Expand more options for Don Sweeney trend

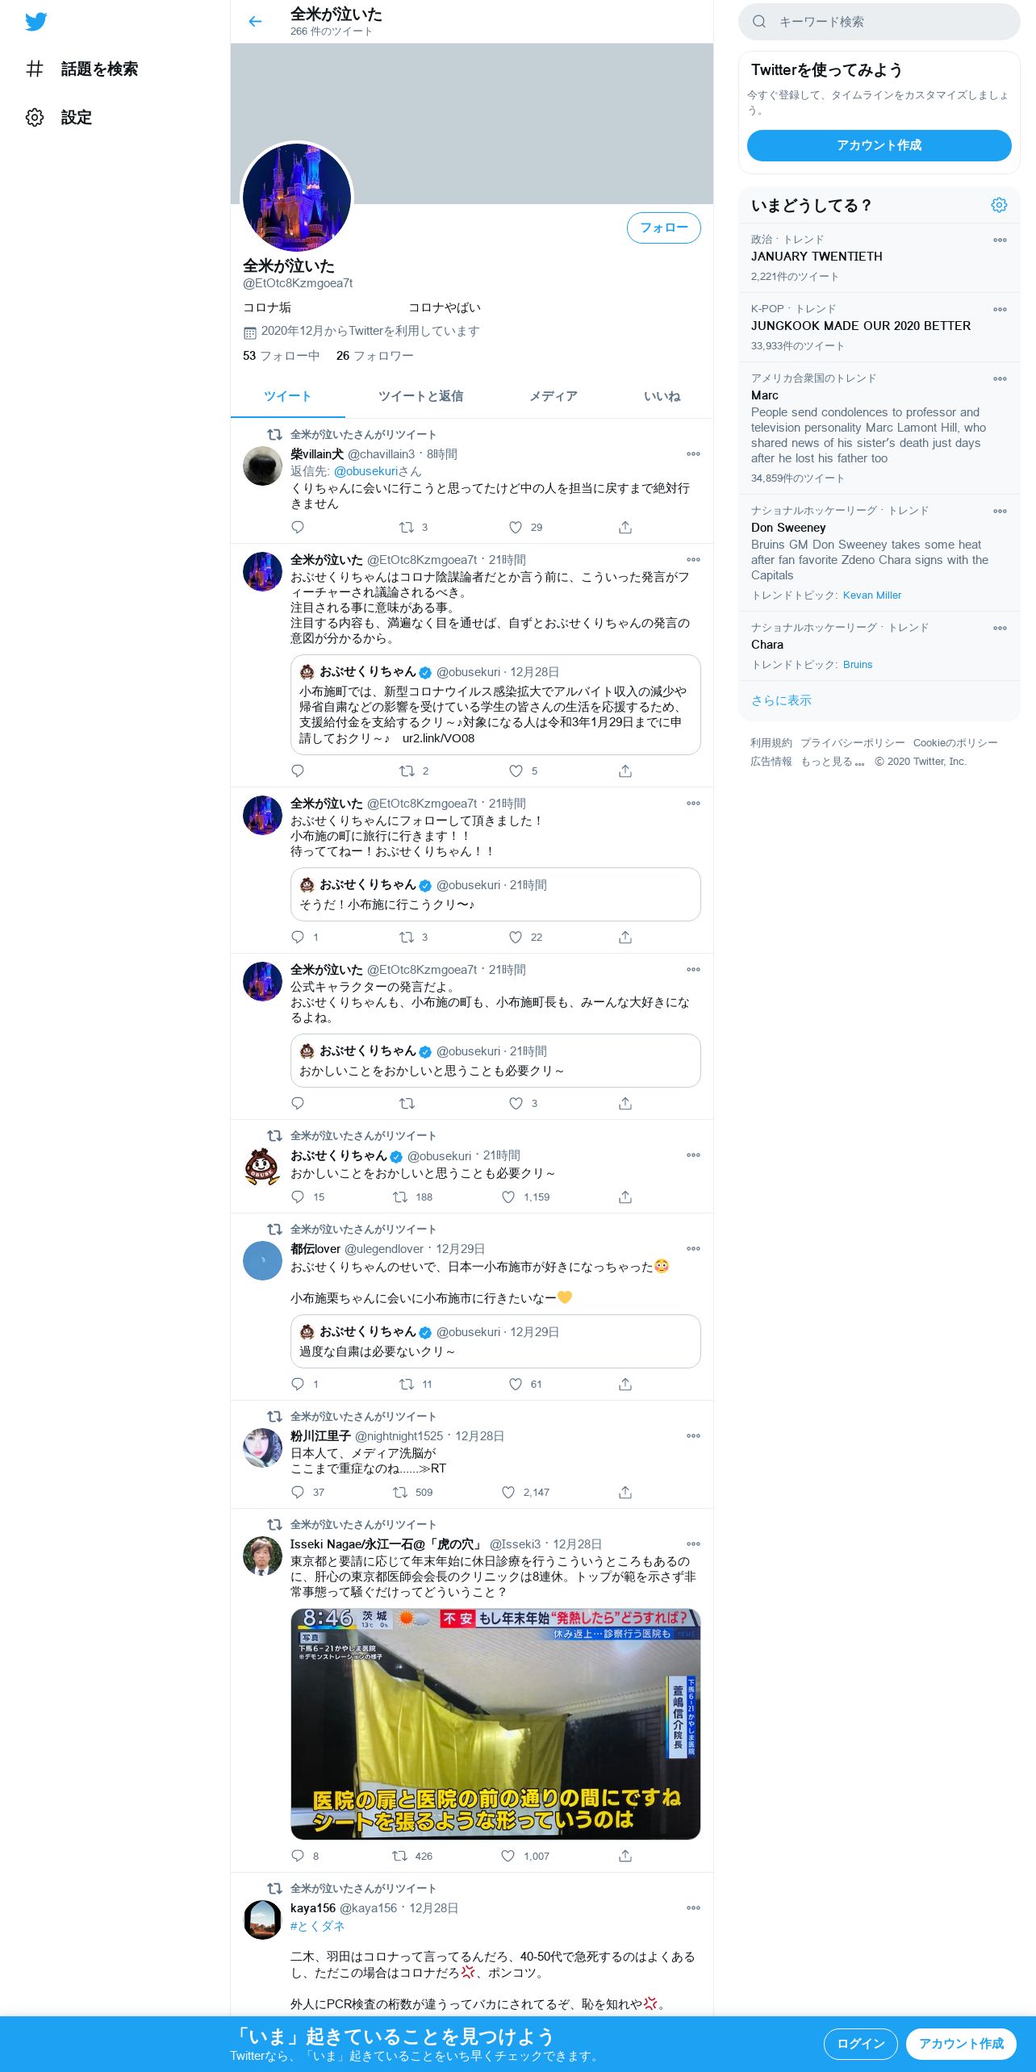[1000, 512]
